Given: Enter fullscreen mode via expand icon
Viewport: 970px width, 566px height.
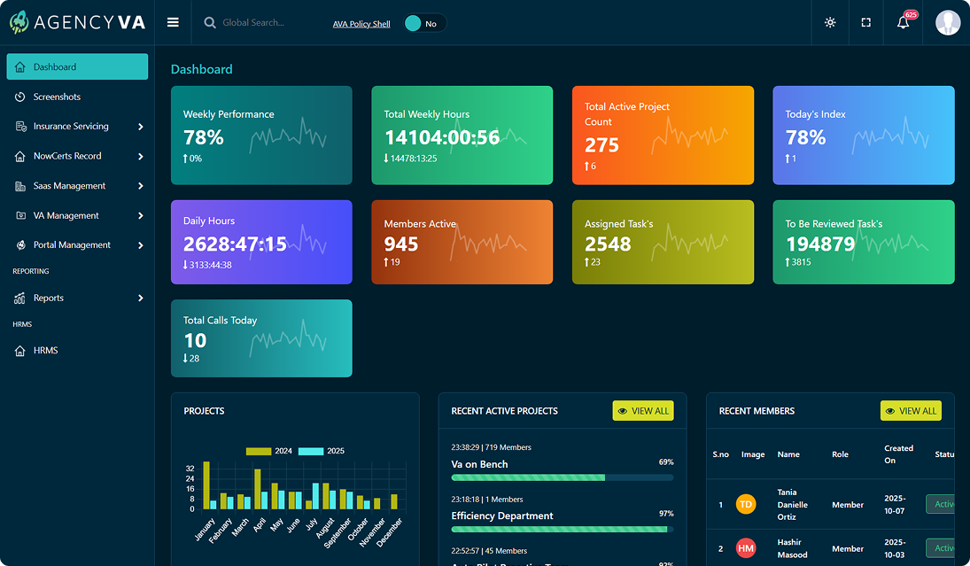Looking at the screenshot, I should click(866, 23).
